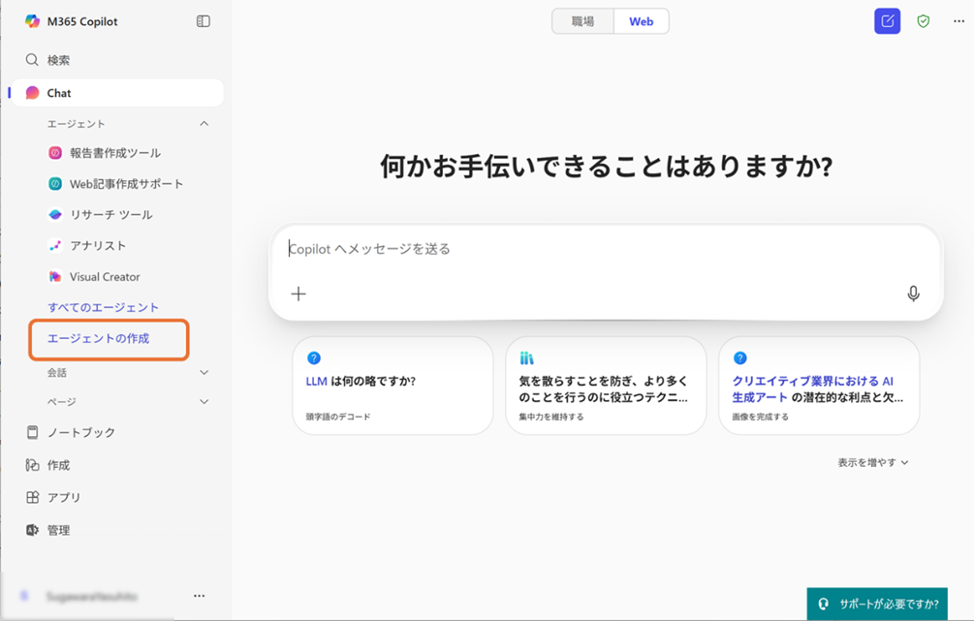
Task: Select 報告書作成ツール agent text
Action: (x=115, y=153)
